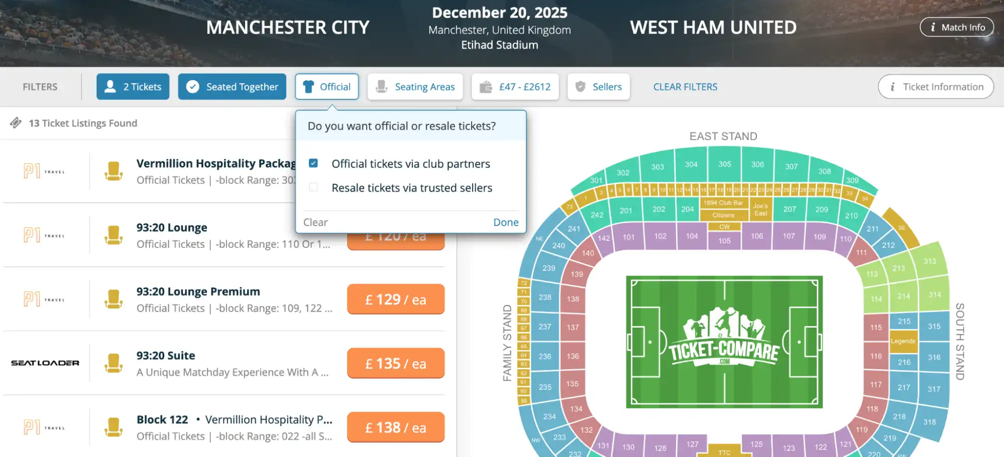Open the Seating Areas dropdown
The image size is (1004, 457).
tap(415, 86)
